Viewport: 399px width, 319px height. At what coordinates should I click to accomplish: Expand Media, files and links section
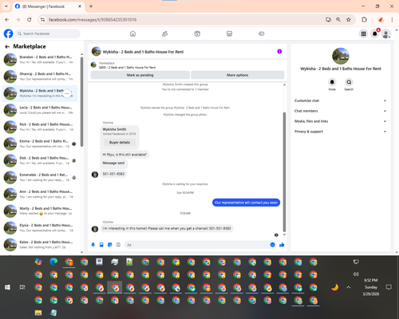point(340,121)
